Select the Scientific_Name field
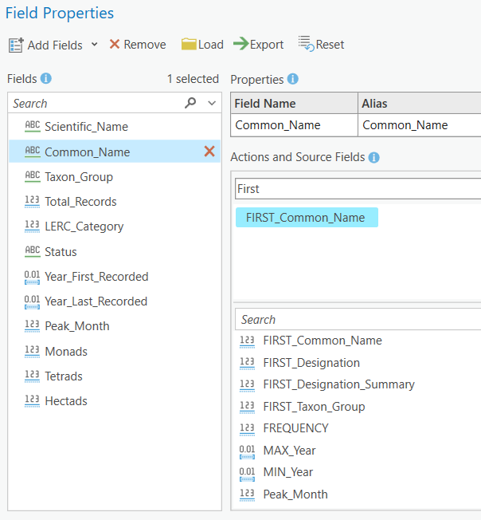Viewport: 481px width, 520px height. (x=86, y=127)
